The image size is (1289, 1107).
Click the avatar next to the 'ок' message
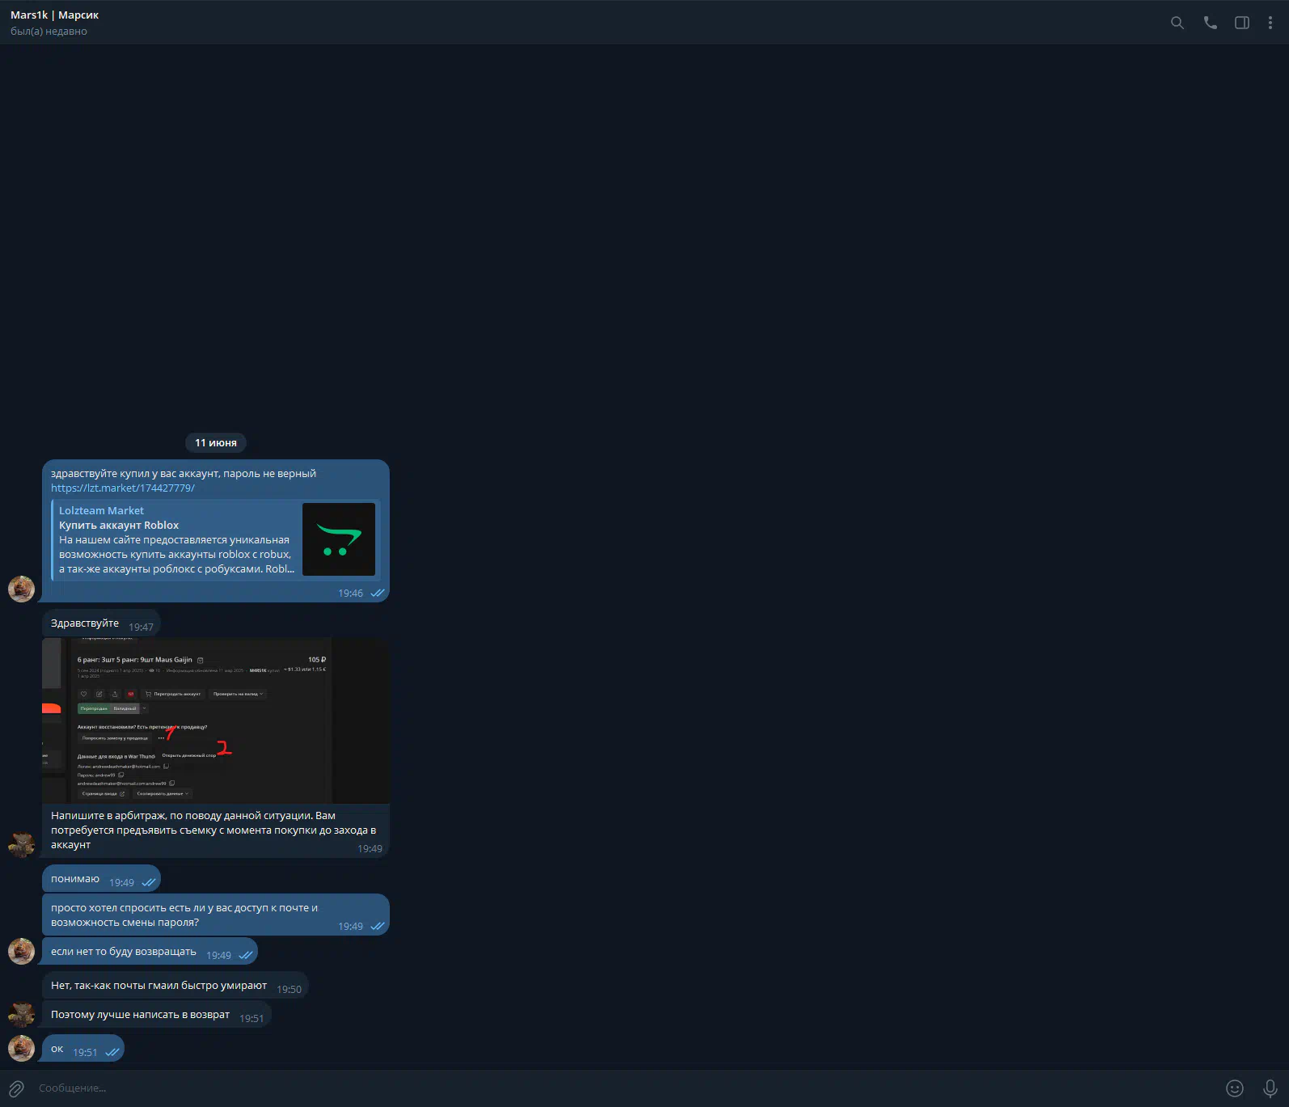pos(21,1048)
